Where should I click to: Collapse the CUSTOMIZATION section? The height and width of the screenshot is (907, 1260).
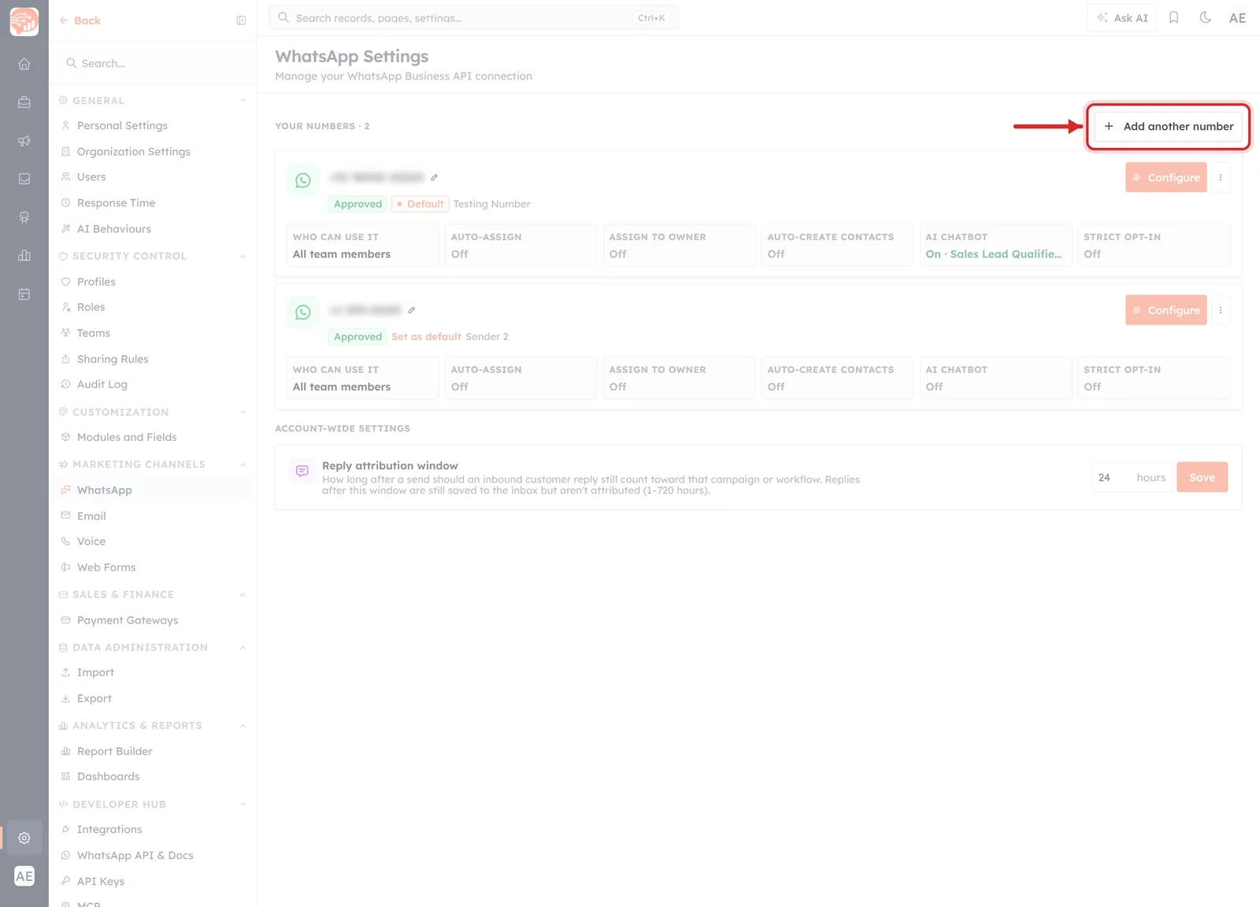243,412
